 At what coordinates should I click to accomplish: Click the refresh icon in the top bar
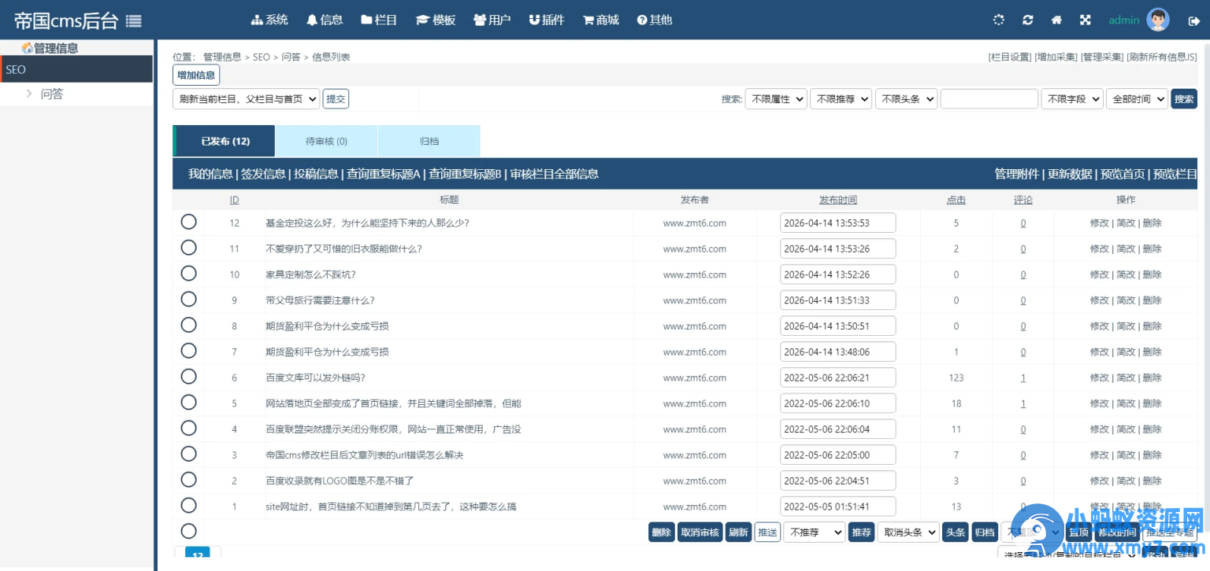tap(1028, 19)
